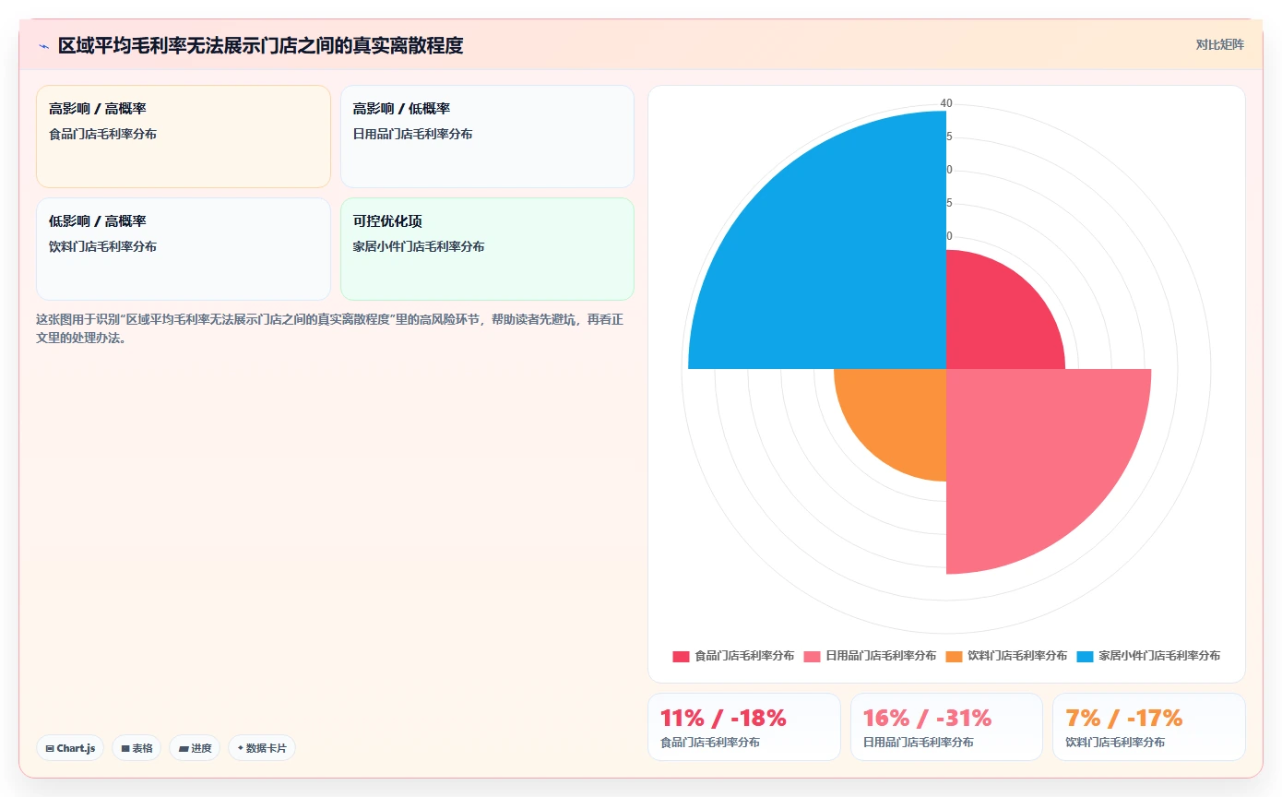1282x797 pixels.
Task: Open the 高影响 / 低概率 card
Action: click(x=487, y=137)
